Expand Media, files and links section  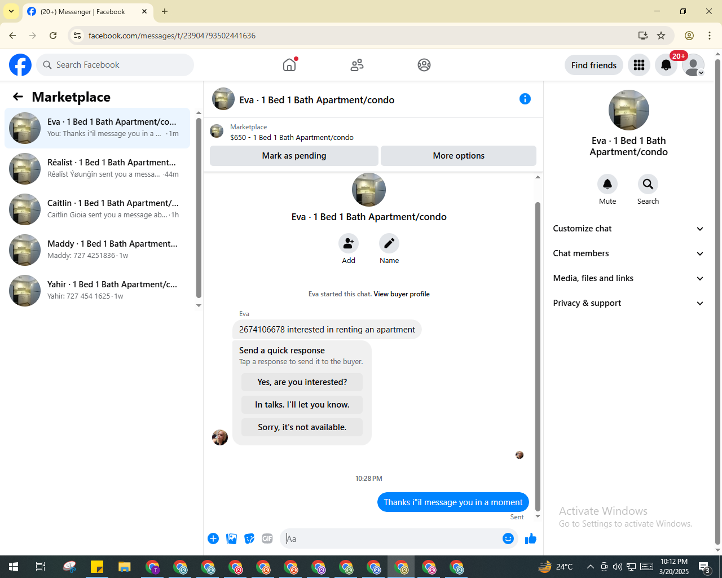628,278
